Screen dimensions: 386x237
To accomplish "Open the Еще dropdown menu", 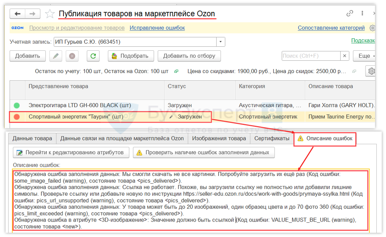I will tap(365, 56).
